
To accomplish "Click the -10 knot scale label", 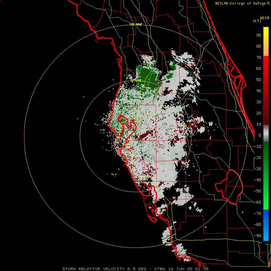I will tap(257, 147).
